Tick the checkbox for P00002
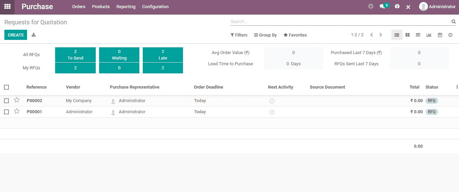This screenshot has width=459, height=192. pyautogui.click(x=6, y=101)
